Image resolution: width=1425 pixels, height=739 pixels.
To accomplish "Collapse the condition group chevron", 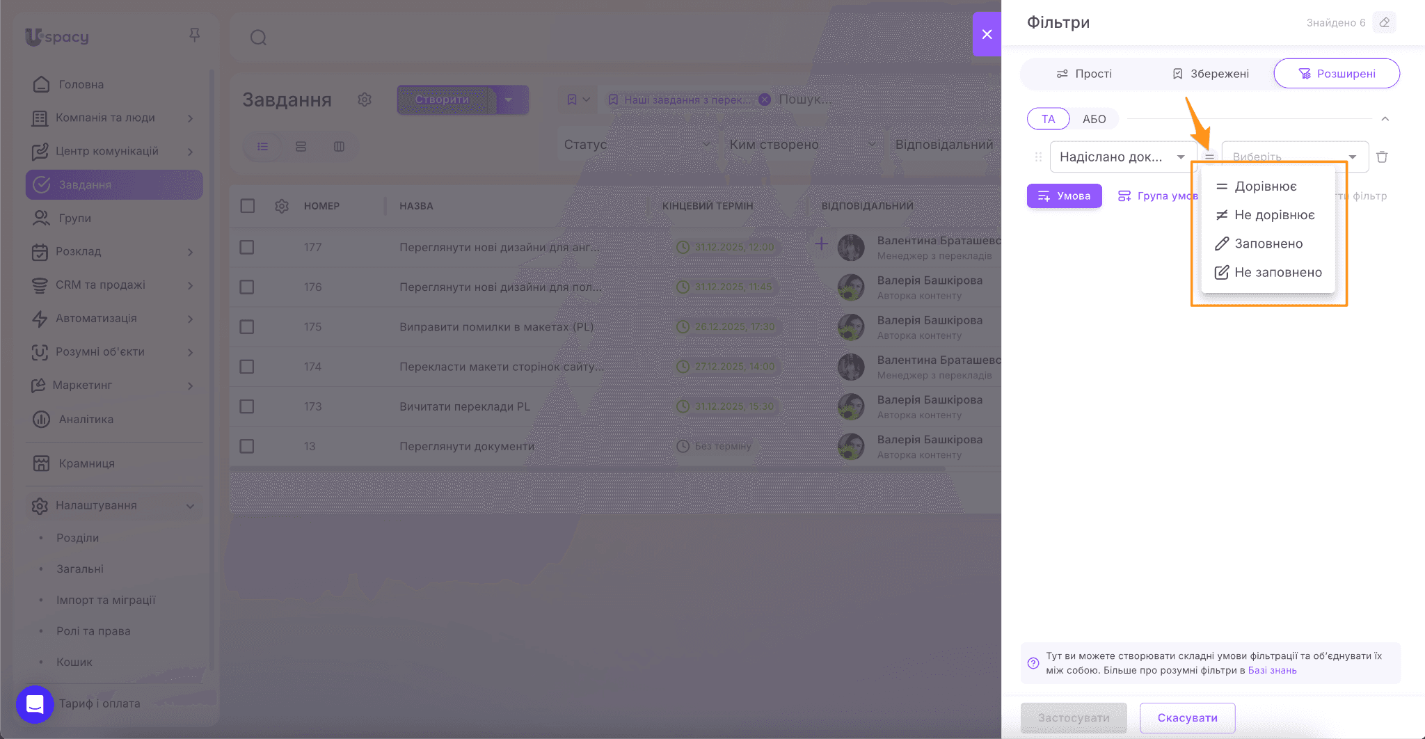I will (1385, 119).
